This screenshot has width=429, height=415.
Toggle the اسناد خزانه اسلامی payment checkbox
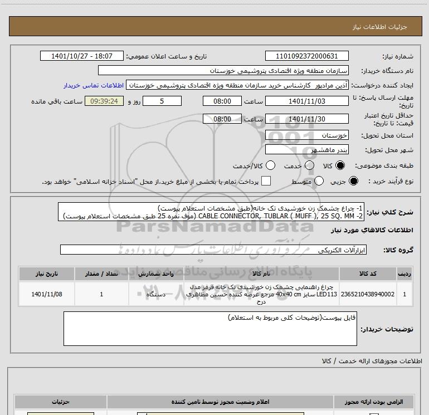[x=266, y=181]
